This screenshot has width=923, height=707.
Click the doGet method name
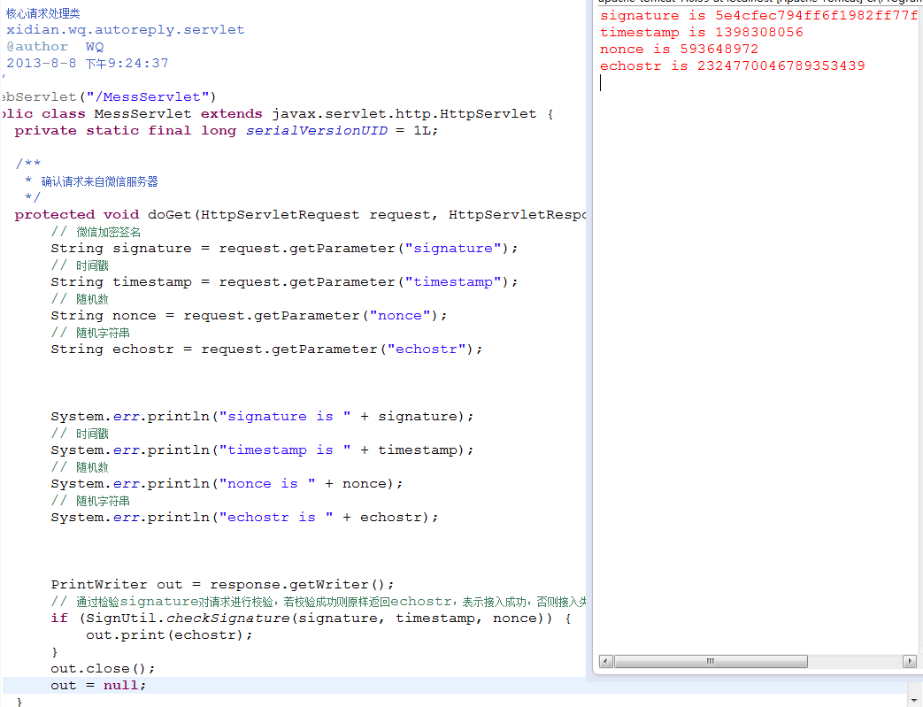[x=170, y=215]
